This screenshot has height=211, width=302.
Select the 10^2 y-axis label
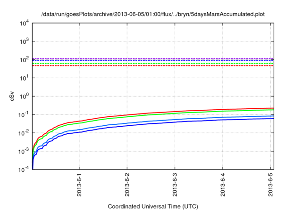pos(24,59)
